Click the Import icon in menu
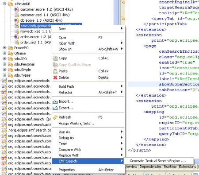 pos(55,101)
